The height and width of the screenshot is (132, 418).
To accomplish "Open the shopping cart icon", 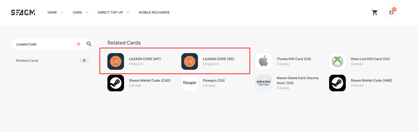I will 375,12.
